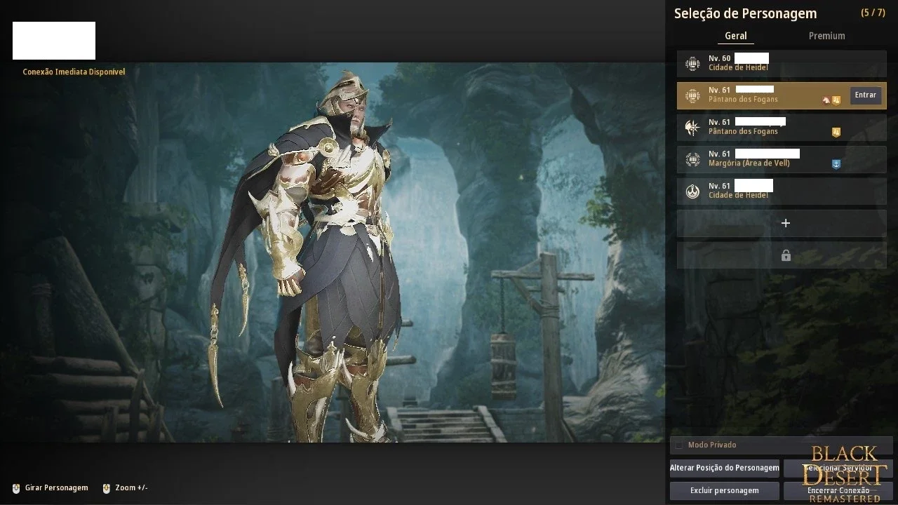The width and height of the screenshot is (898, 505).
Task: Click the Excluir personagem button
Action: tap(725, 490)
